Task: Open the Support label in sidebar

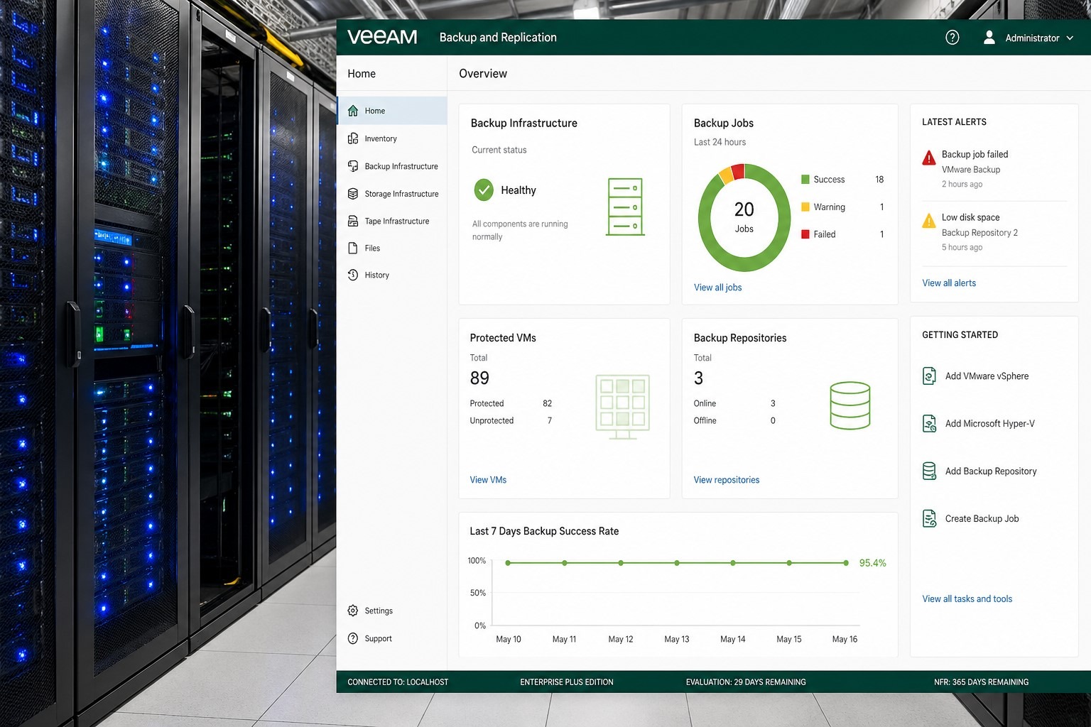Action: 378,638
